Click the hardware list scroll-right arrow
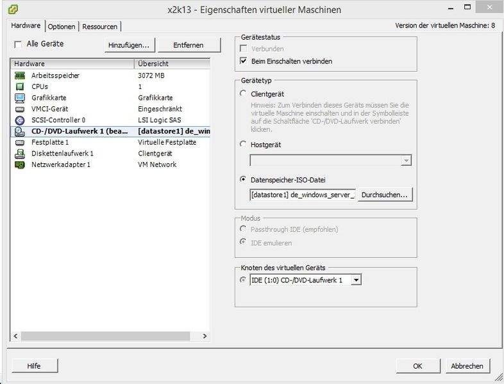The image size is (504, 384). pos(205,336)
